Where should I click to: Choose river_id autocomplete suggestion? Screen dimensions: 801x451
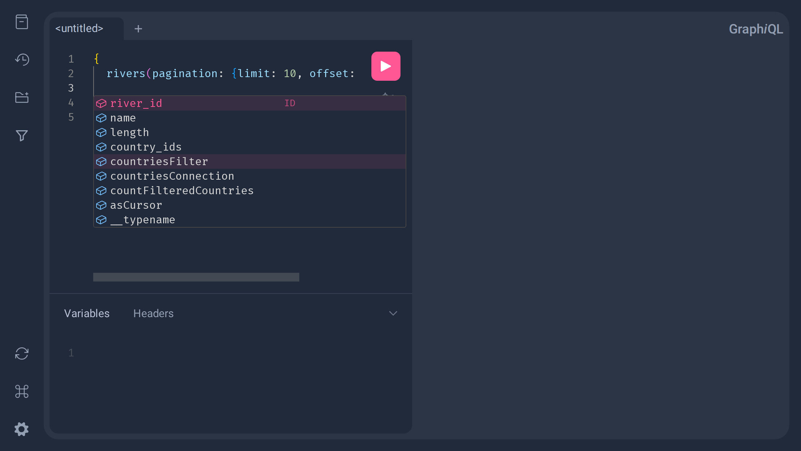(250, 103)
